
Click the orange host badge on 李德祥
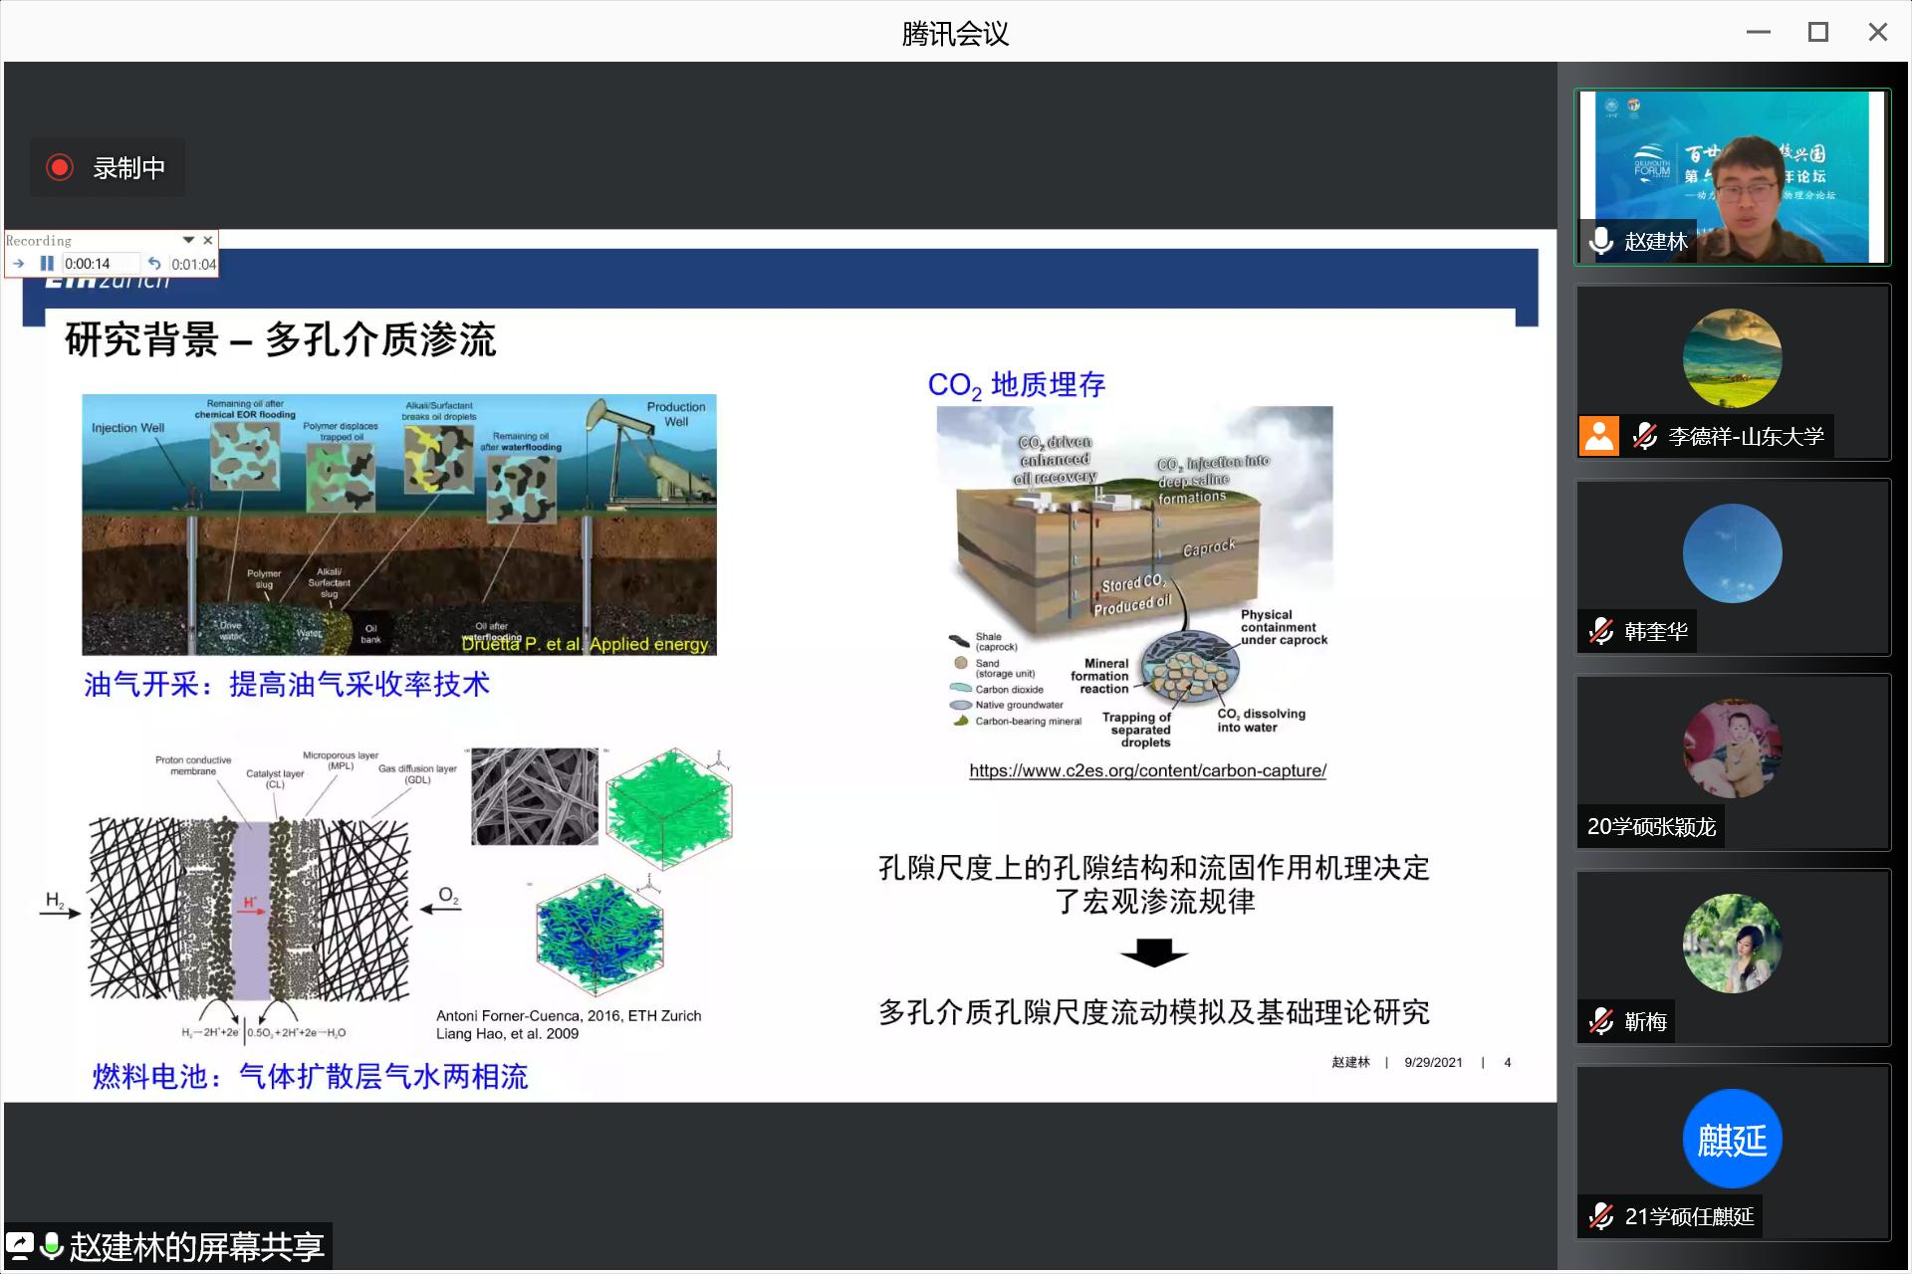(1599, 436)
